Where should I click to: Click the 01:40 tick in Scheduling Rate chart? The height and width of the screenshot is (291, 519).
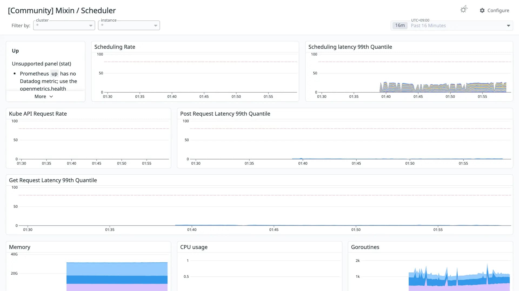172,96
